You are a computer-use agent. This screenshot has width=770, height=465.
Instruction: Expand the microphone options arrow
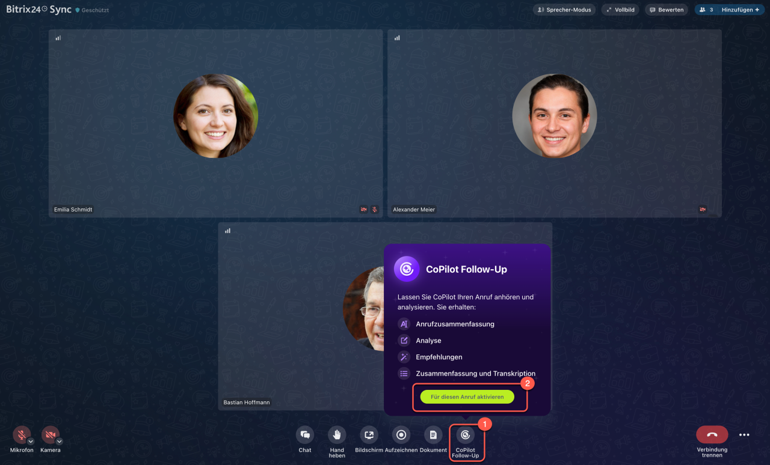point(31,441)
